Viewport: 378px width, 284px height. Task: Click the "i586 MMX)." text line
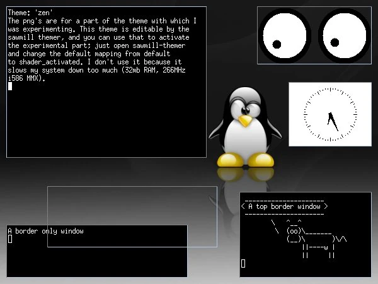[26, 78]
